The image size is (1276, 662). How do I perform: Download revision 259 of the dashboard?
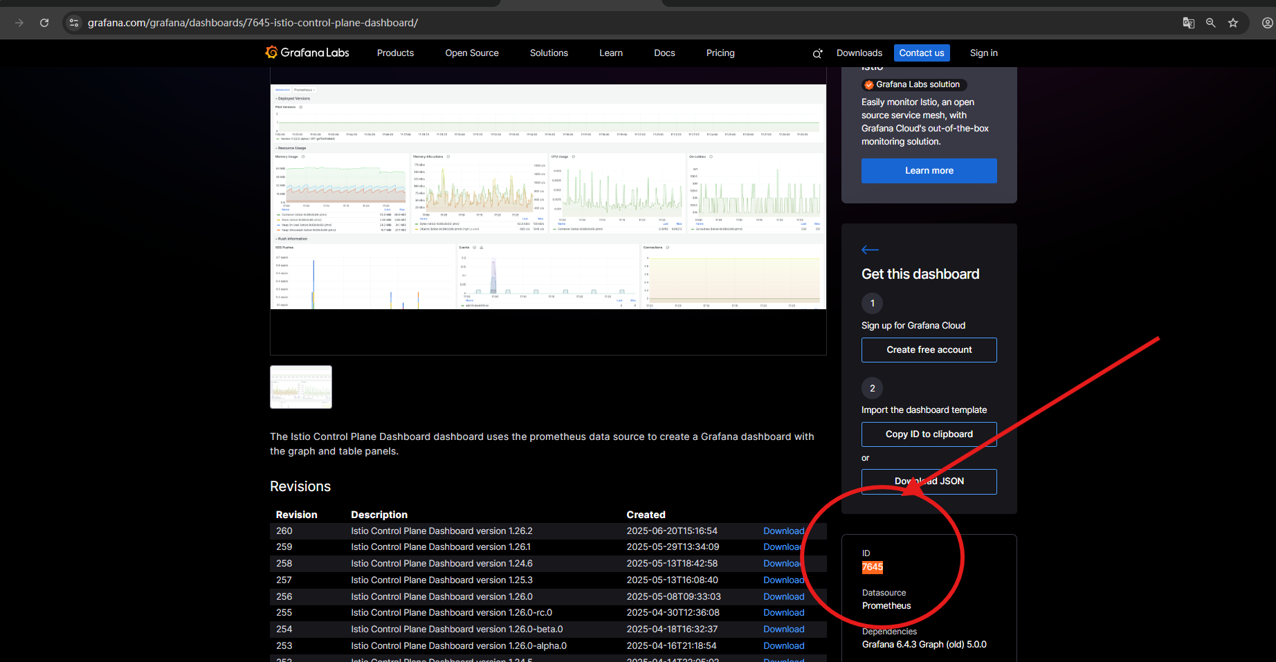pyautogui.click(x=783, y=547)
